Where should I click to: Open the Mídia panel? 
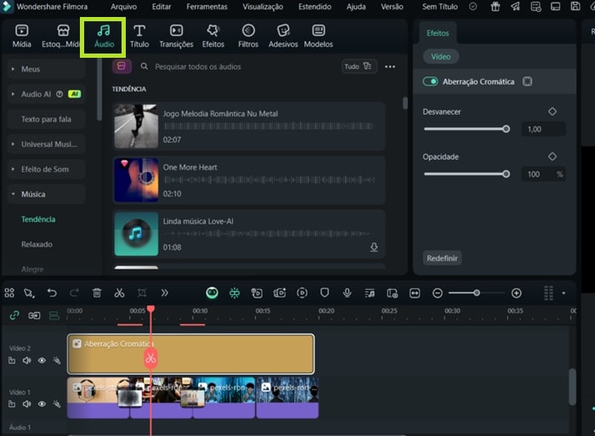coord(21,37)
